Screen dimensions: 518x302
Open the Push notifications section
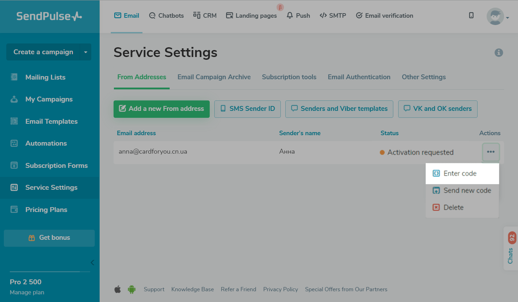click(298, 16)
